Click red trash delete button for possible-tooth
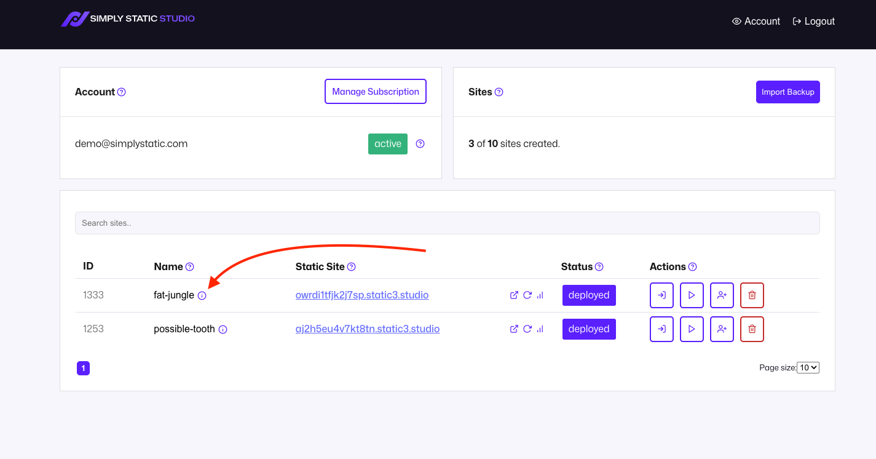876x459 pixels. point(752,329)
